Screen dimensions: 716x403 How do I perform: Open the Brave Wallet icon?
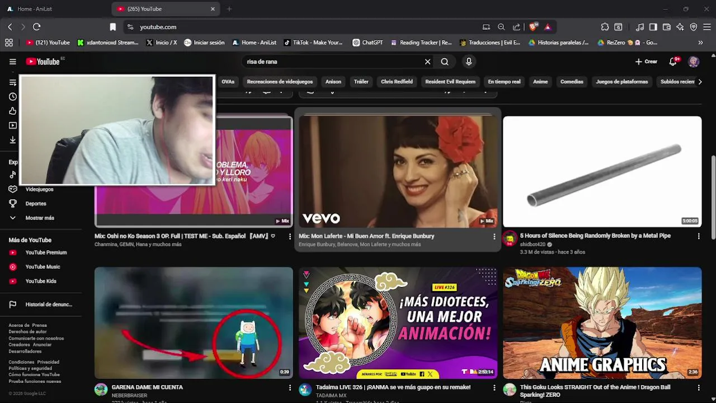click(666, 27)
